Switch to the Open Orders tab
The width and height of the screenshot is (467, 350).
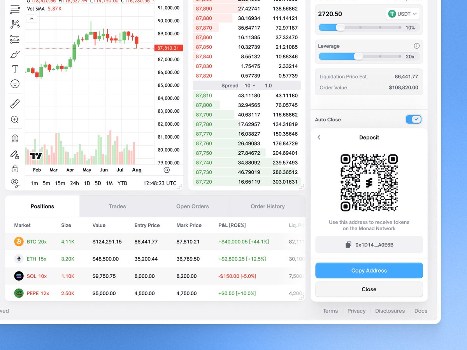[193, 206]
